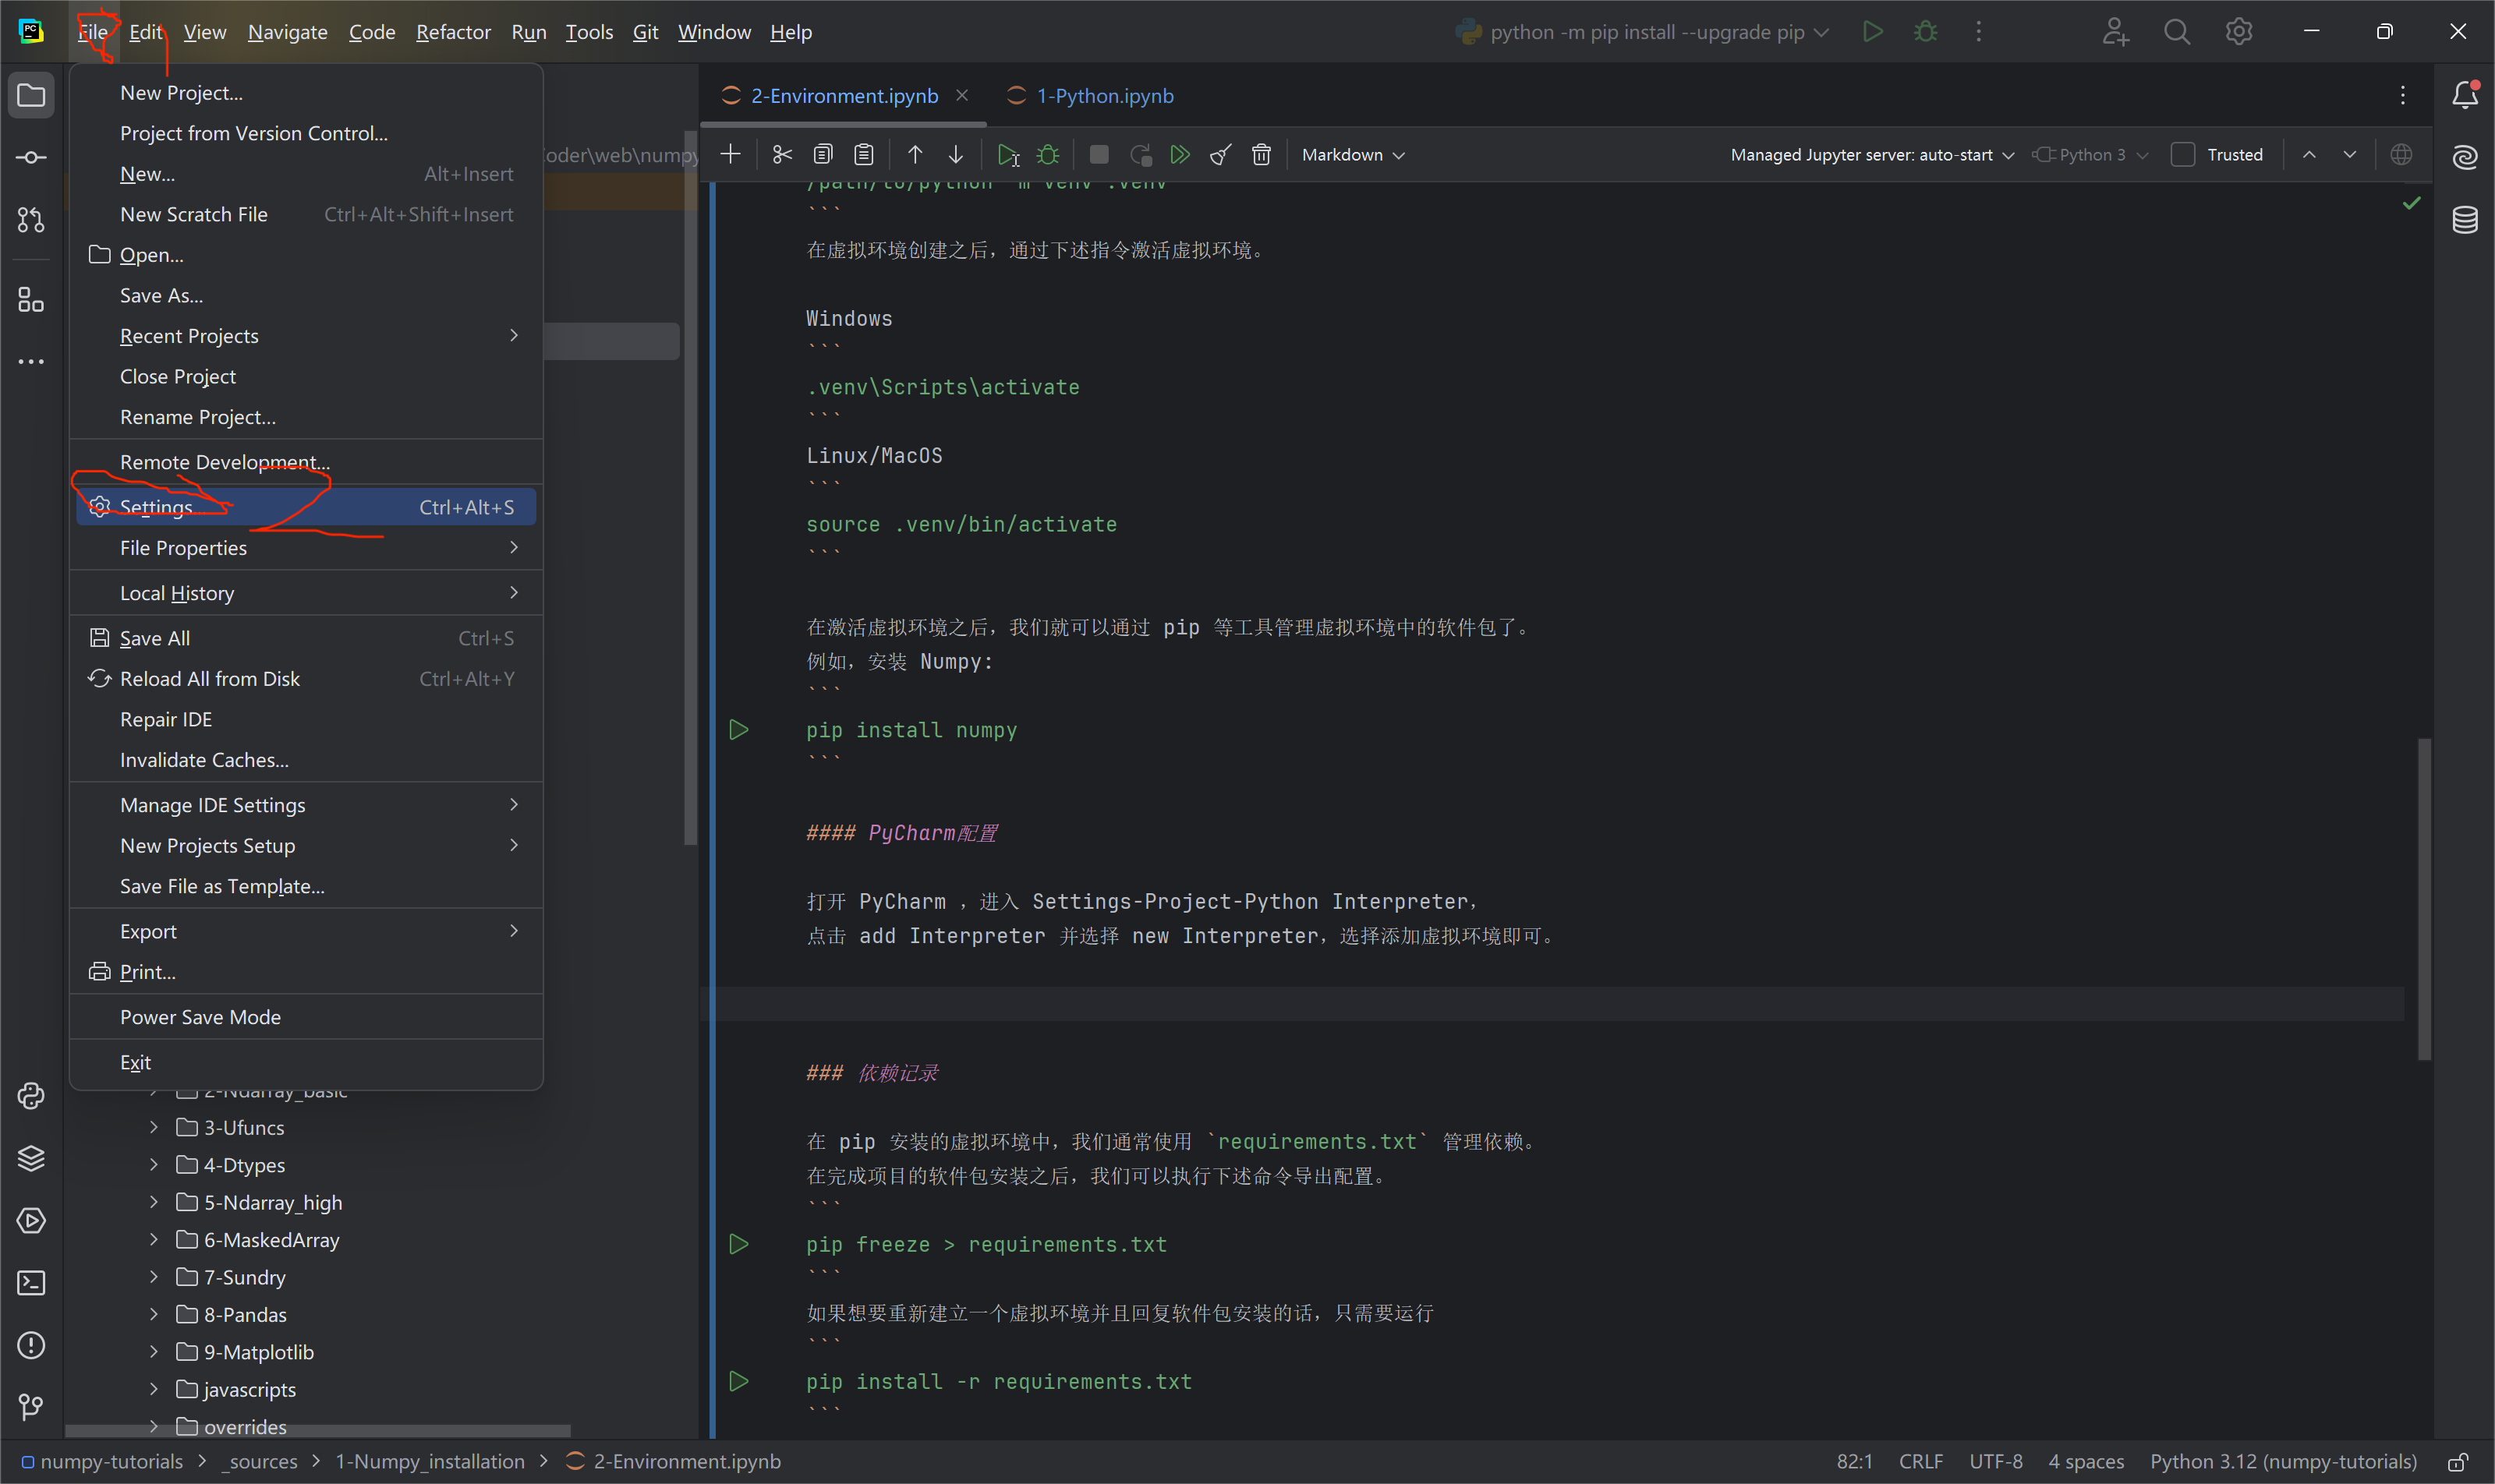This screenshot has height=1484, width=2495.
Task: Run the pip install numpy snippet
Action: [739, 730]
